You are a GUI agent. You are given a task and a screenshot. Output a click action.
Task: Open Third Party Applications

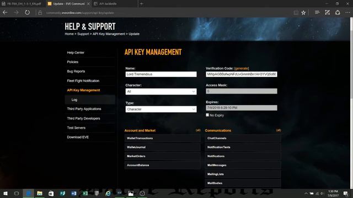84,109
